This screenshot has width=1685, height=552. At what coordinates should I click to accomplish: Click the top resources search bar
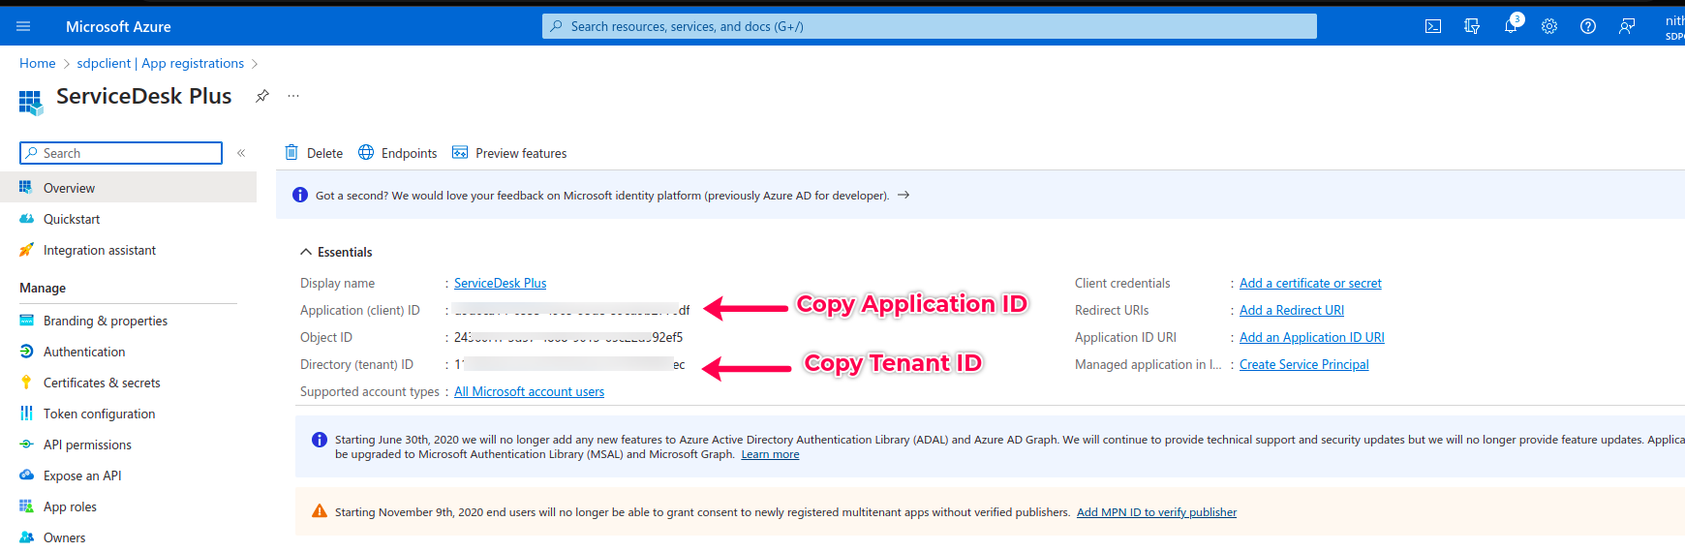pos(930,26)
